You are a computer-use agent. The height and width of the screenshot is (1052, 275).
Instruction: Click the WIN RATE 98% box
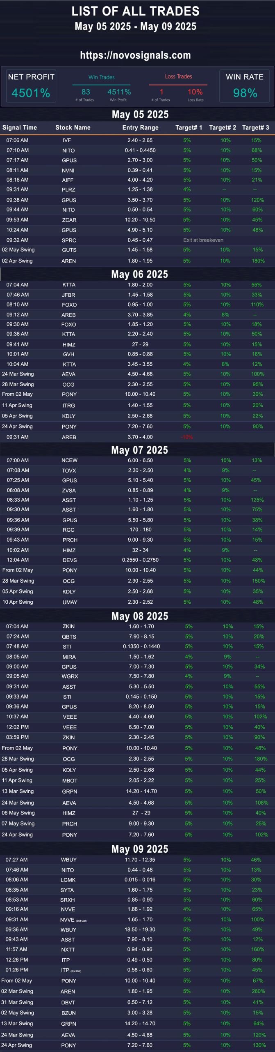pyautogui.click(x=244, y=86)
